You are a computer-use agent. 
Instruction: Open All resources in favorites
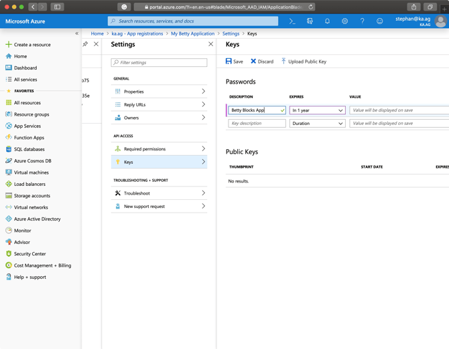tap(23, 102)
